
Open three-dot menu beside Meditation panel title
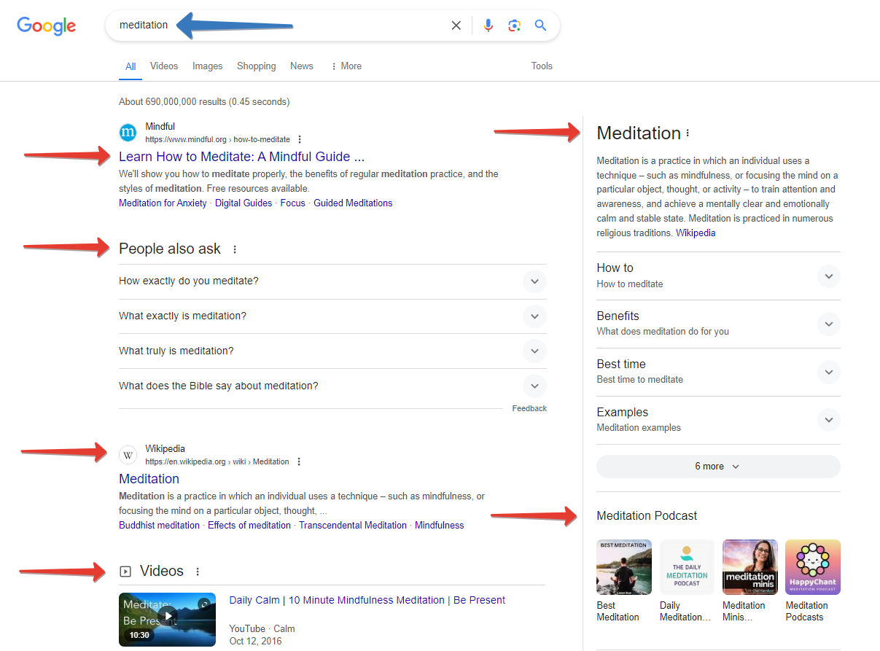click(x=688, y=133)
